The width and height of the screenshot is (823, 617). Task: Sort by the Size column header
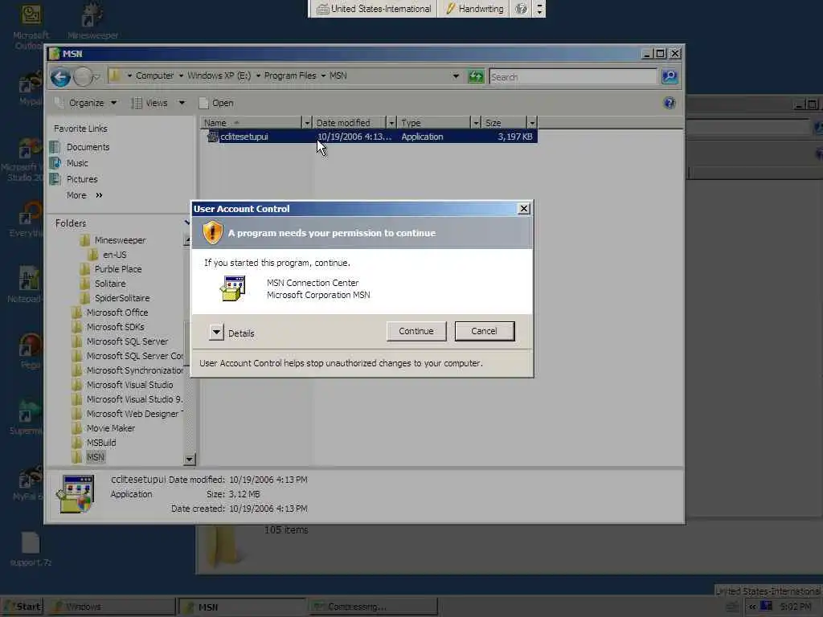504,123
